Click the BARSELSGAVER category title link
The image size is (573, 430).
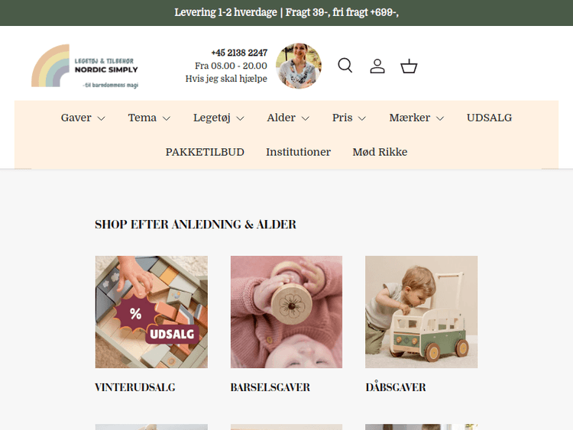pos(270,387)
